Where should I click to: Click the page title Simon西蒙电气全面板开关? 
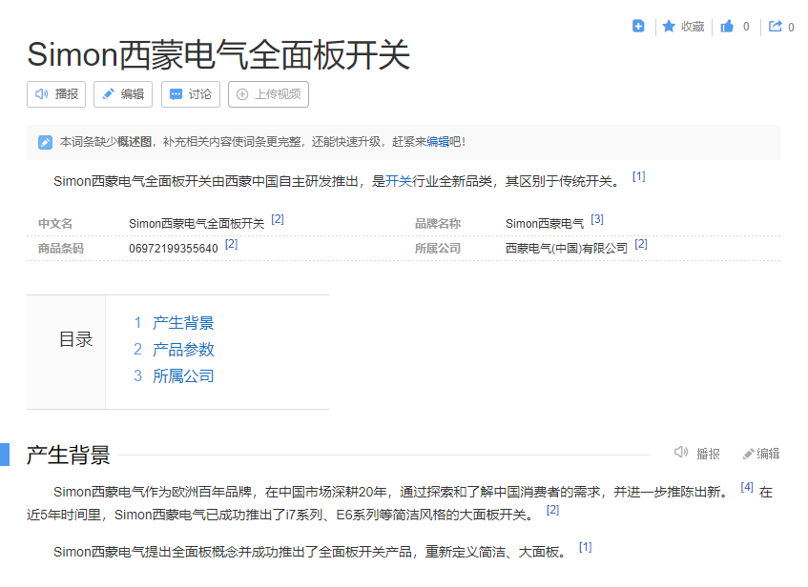pyautogui.click(x=218, y=54)
